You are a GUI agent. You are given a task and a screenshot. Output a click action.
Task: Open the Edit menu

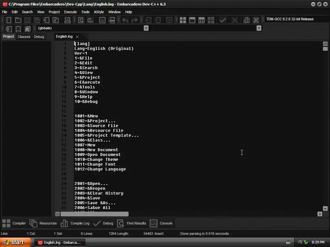tap(15, 12)
